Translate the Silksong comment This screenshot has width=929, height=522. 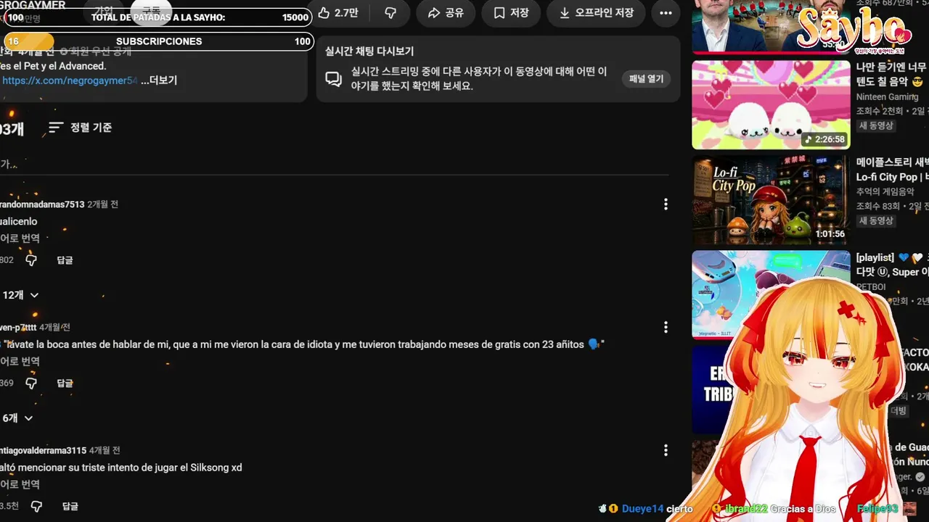pyautogui.click(x=20, y=484)
